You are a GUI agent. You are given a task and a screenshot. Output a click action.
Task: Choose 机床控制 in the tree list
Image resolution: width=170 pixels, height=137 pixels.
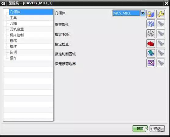point(17,35)
